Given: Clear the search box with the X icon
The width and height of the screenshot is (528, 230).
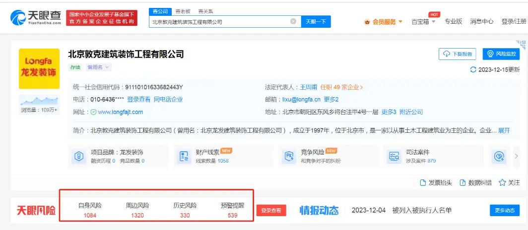Looking at the screenshot, I should (x=293, y=22).
